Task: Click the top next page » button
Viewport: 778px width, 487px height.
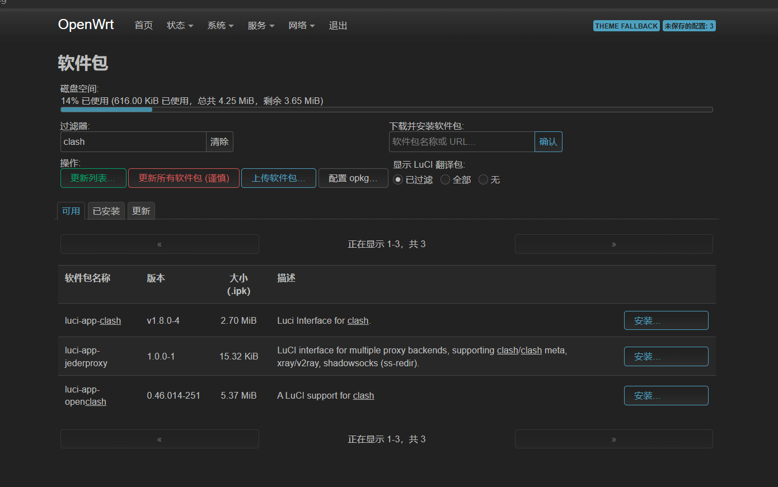Action: coord(613,244)
